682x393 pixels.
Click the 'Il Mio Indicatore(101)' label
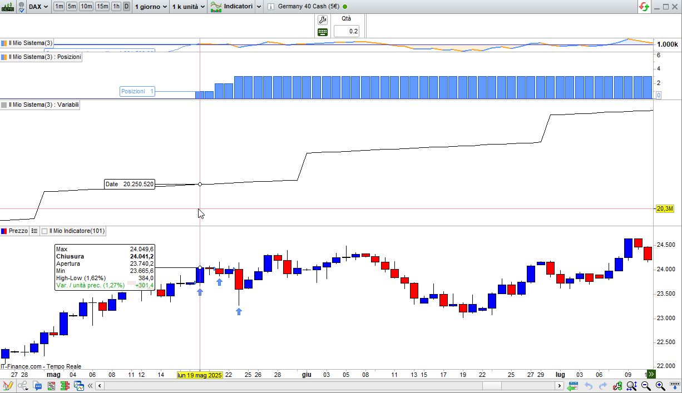(x=76, y=231)
